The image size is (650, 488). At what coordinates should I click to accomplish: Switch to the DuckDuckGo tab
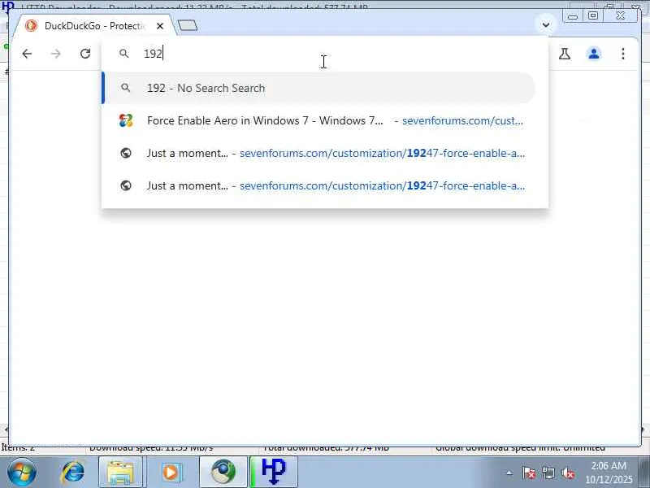(94, 26)
